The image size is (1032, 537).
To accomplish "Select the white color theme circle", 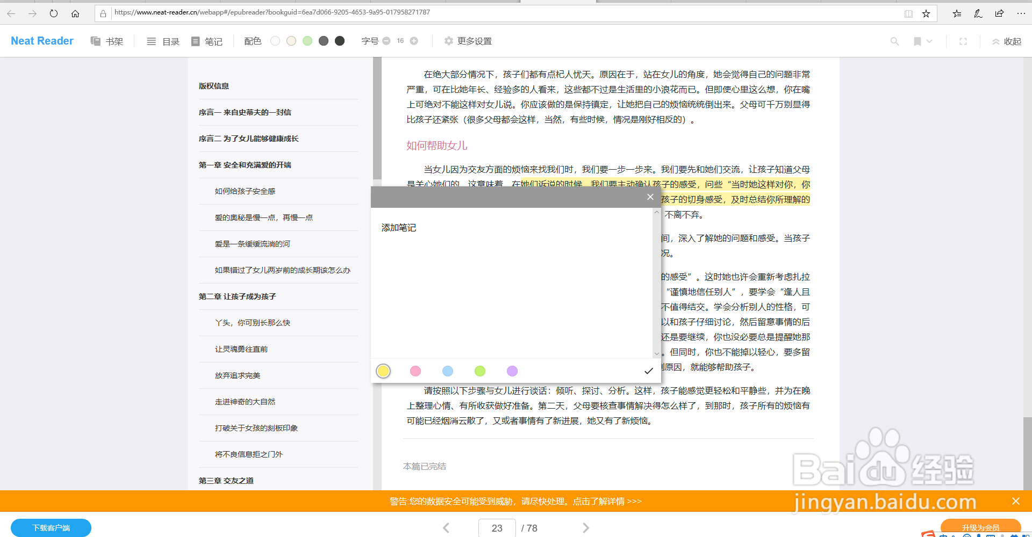I will coord(275,41).
